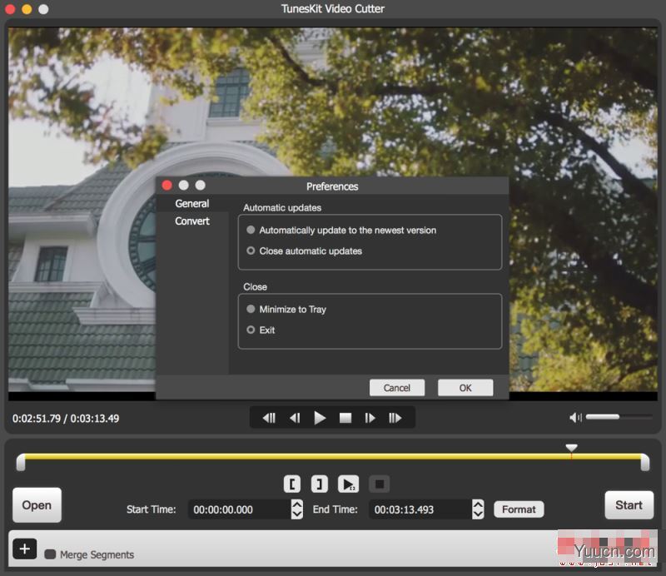Stop playback using the stop icon
Image resolution: width=666 pixels, height=576 pixels.
click(345, 417)
